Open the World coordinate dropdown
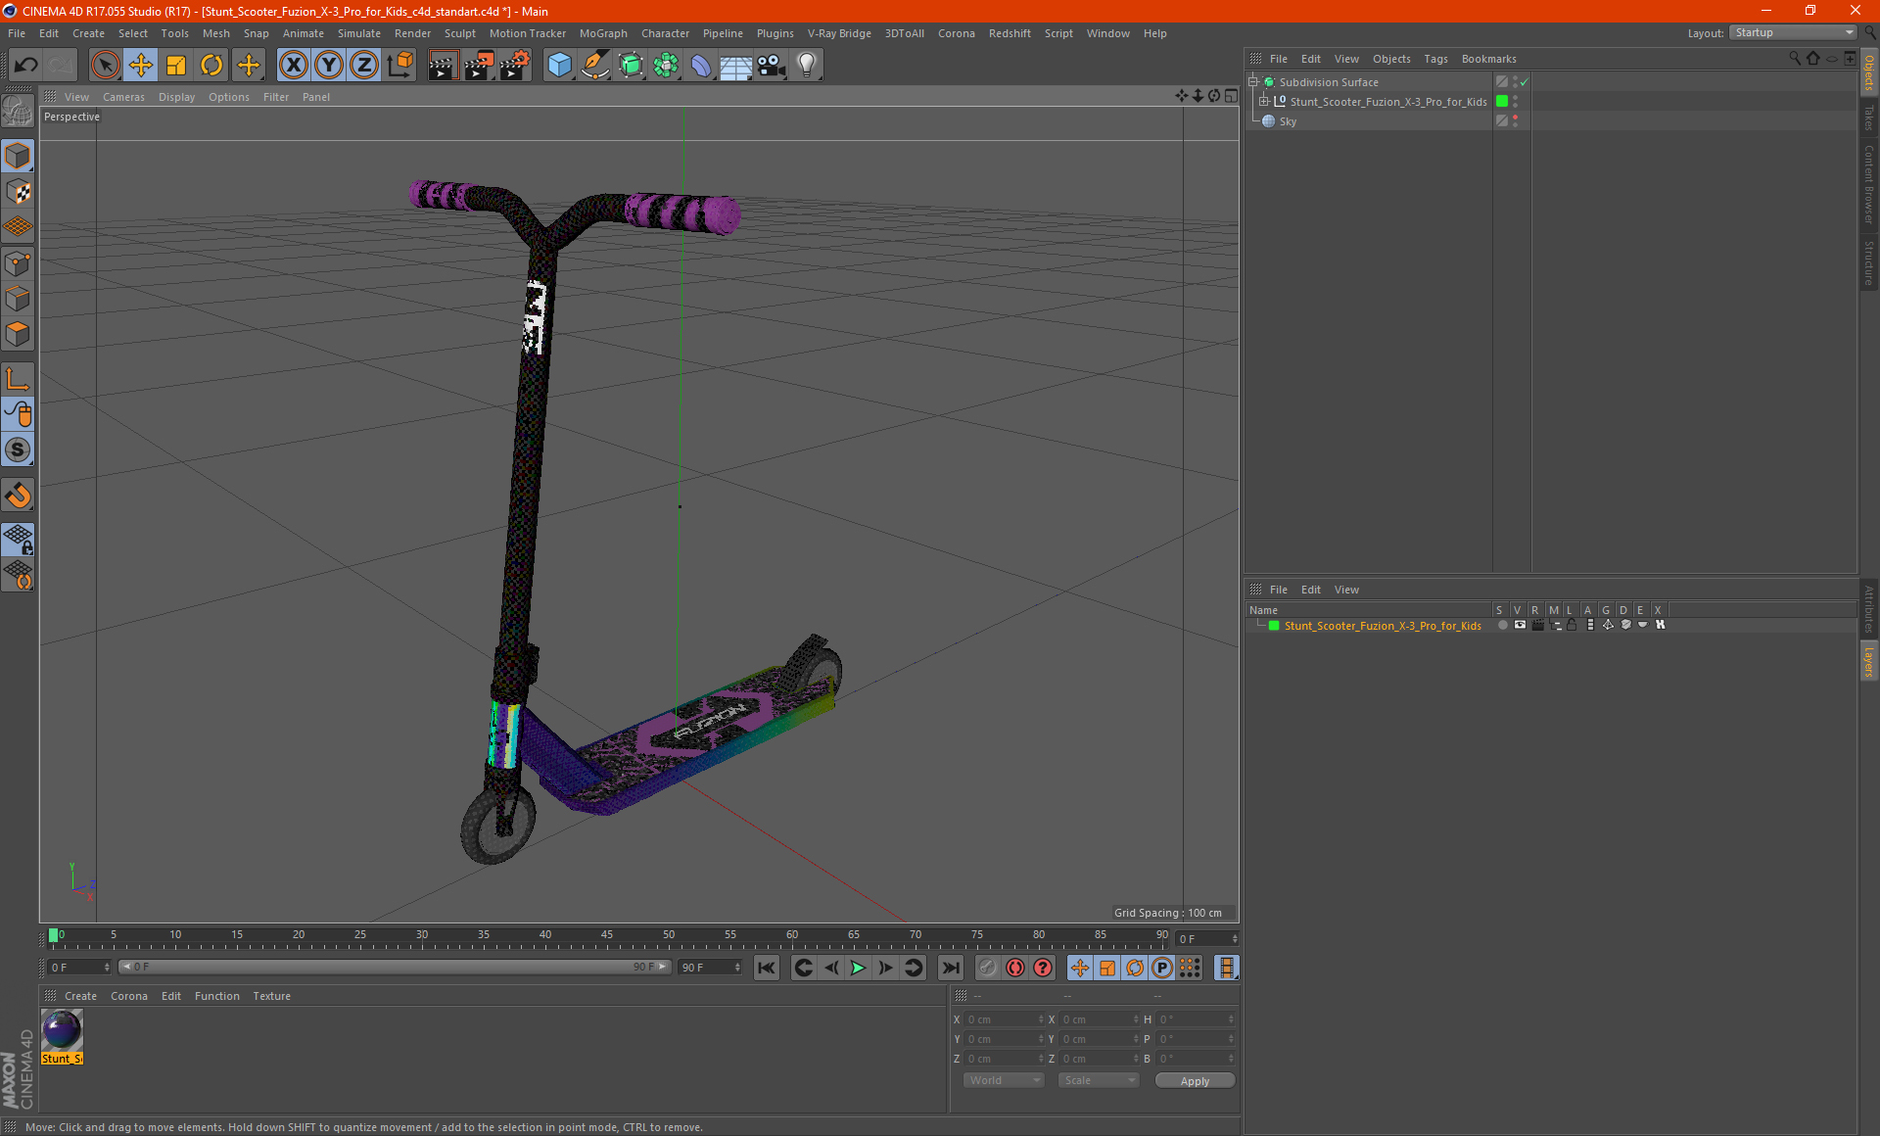 click(x=1004, y=1080)
